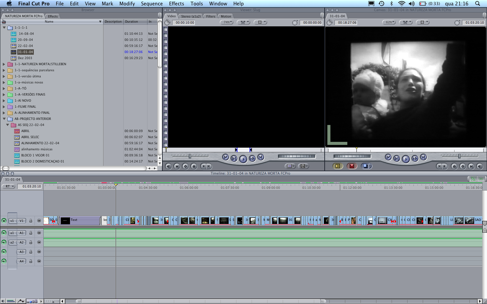The width and height of the screenshot is (487, 304).
Task: Add marker in the Viewer
Action: pyautogui.click(x=194, y=166)
